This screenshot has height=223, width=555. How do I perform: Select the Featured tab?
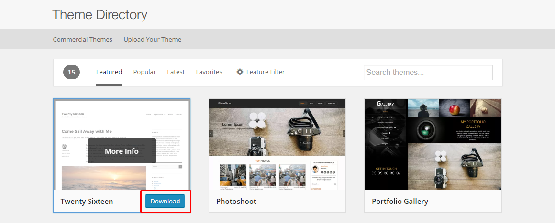[x=109, y=72]
